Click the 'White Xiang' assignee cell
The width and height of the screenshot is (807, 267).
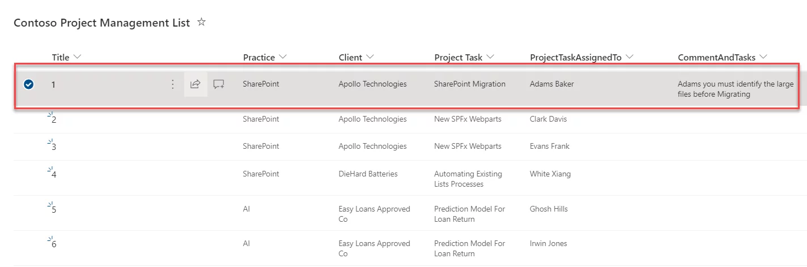(x=550, y=174)
